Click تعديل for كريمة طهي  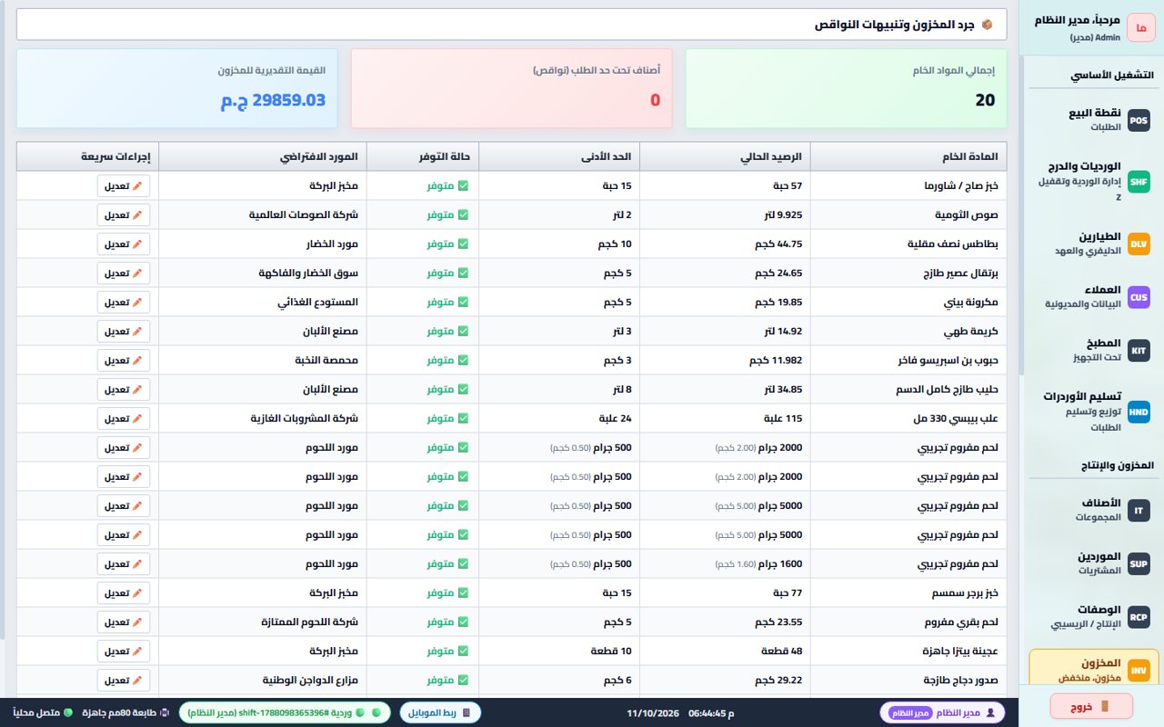coord(124,332)
